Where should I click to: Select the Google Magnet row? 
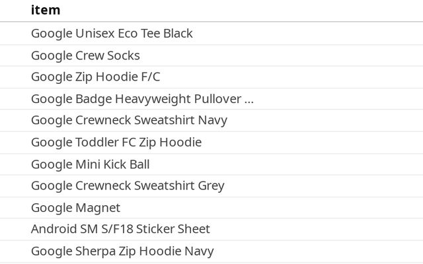75,208
